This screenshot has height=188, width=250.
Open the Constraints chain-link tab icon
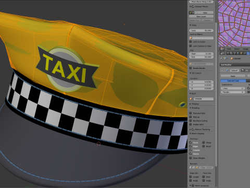(245, 53)
